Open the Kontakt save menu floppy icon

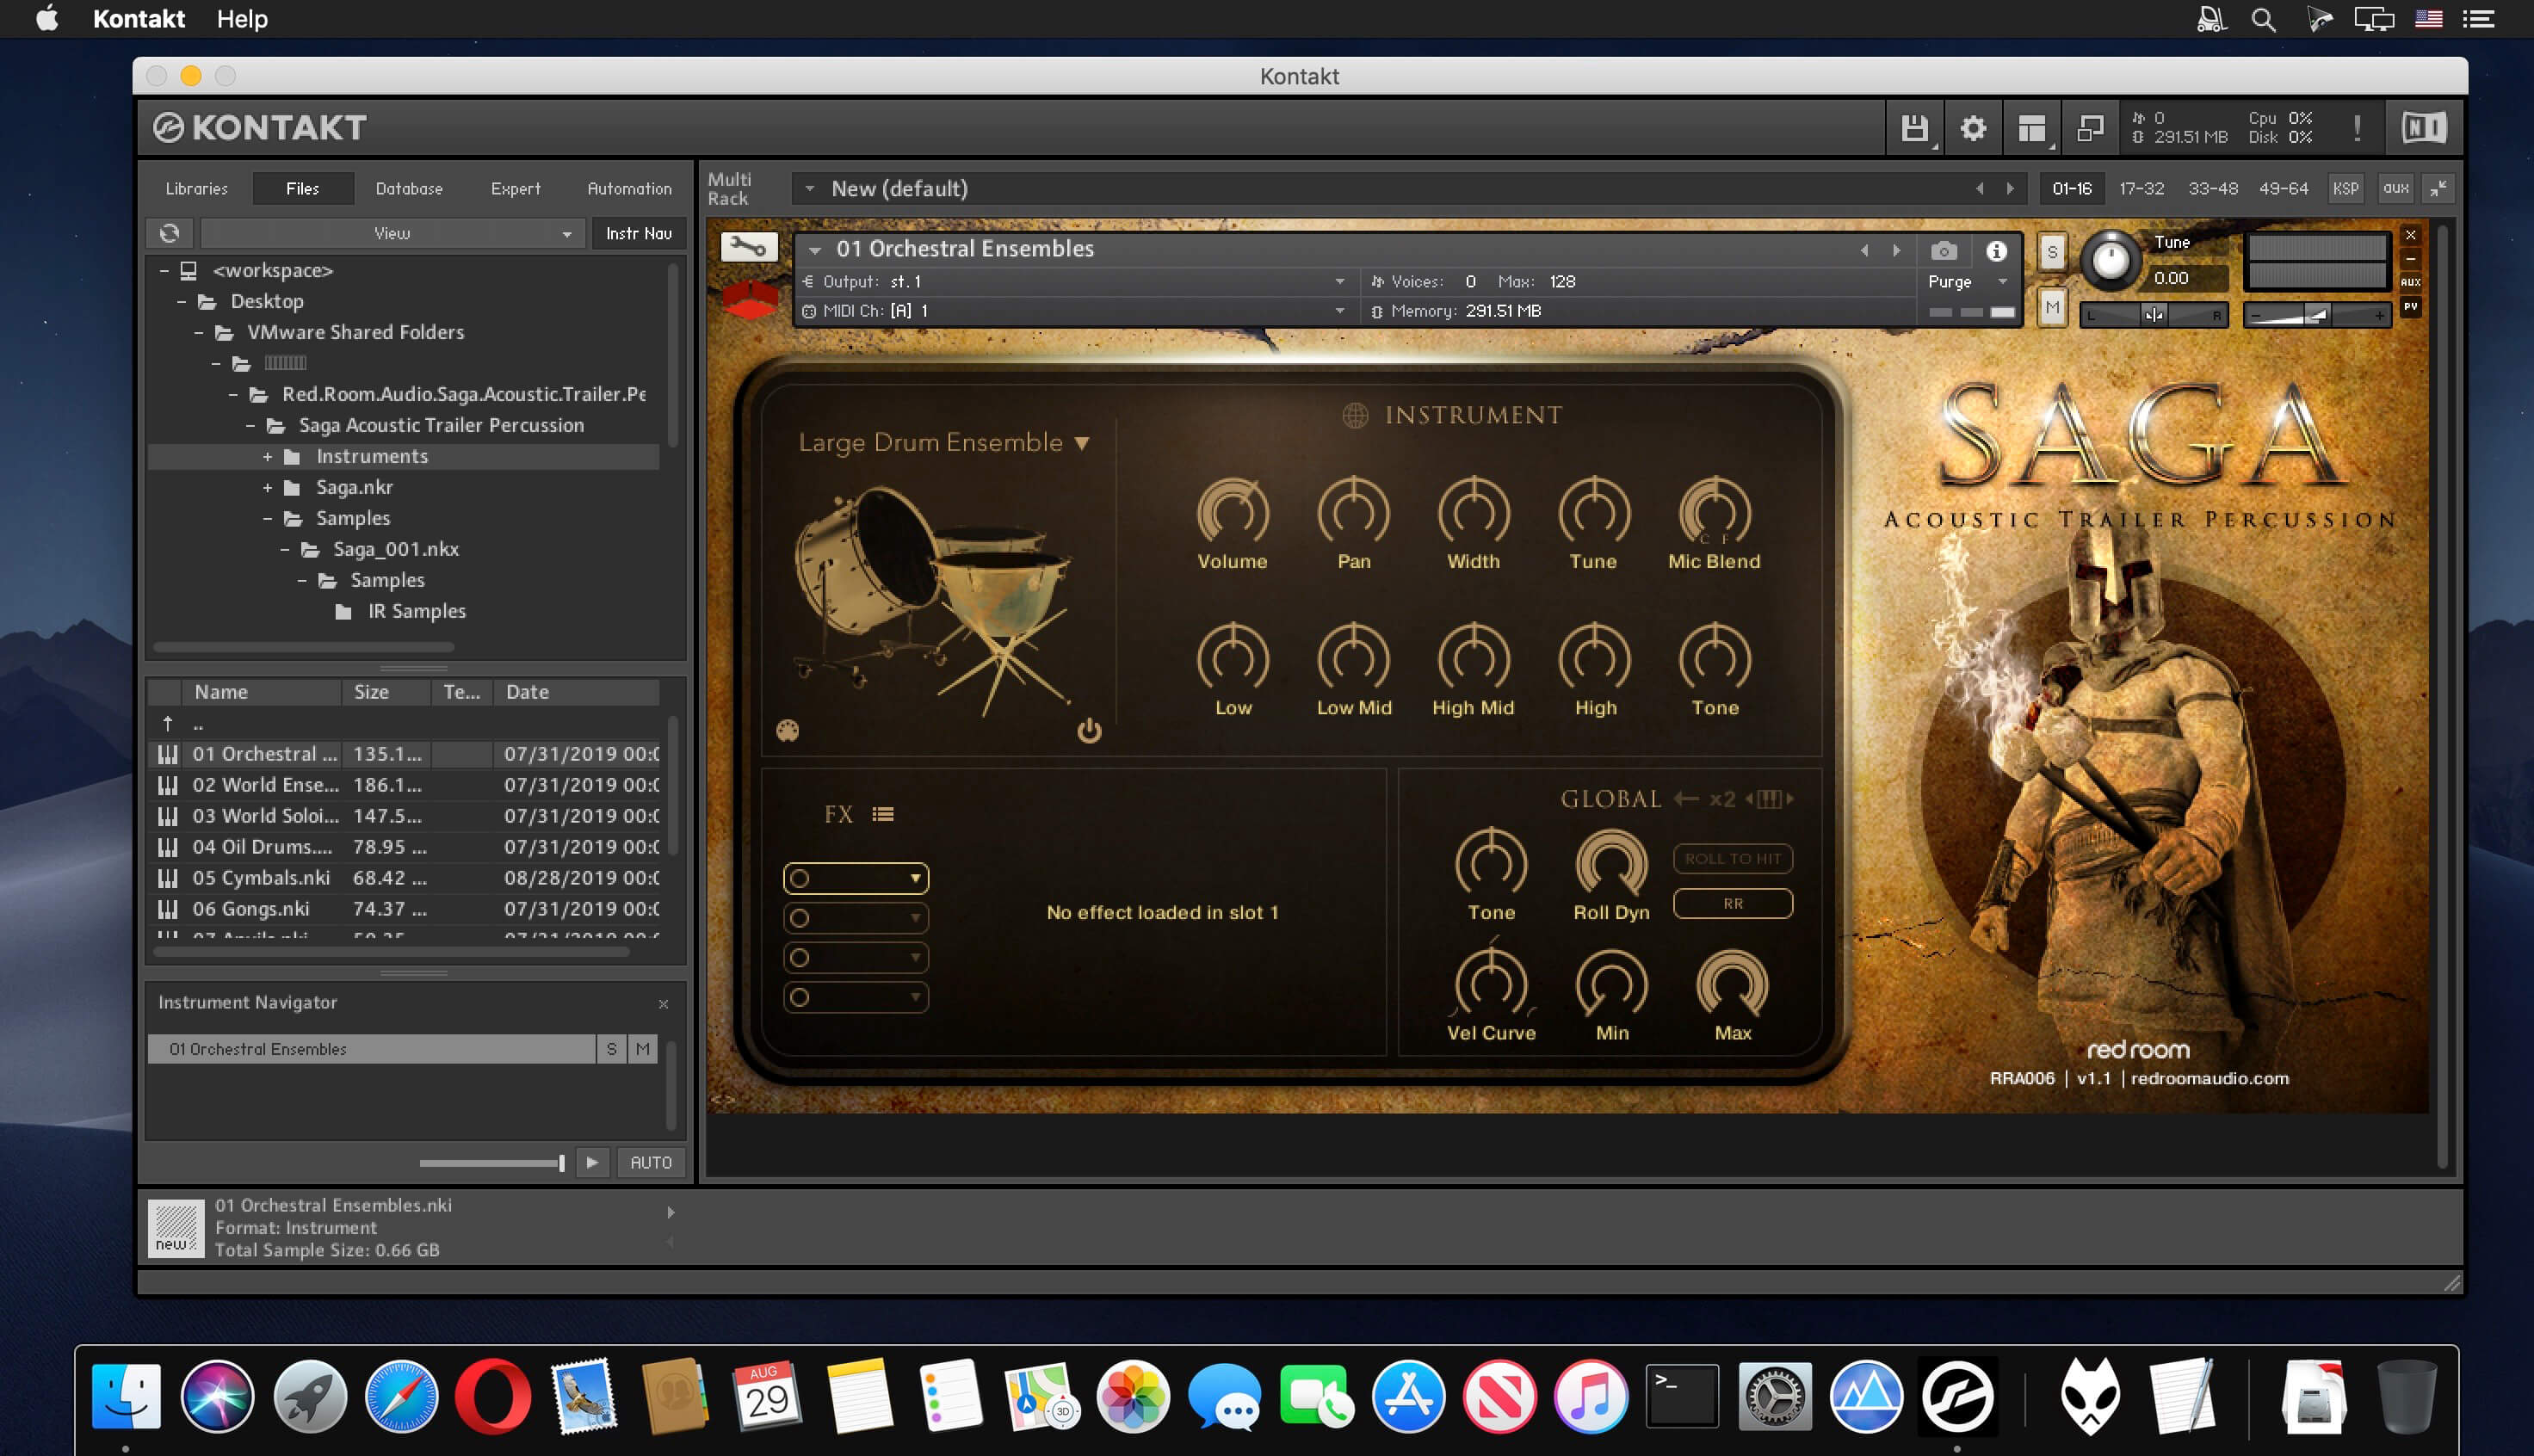pyautogui.click(x=1914, y=128)
